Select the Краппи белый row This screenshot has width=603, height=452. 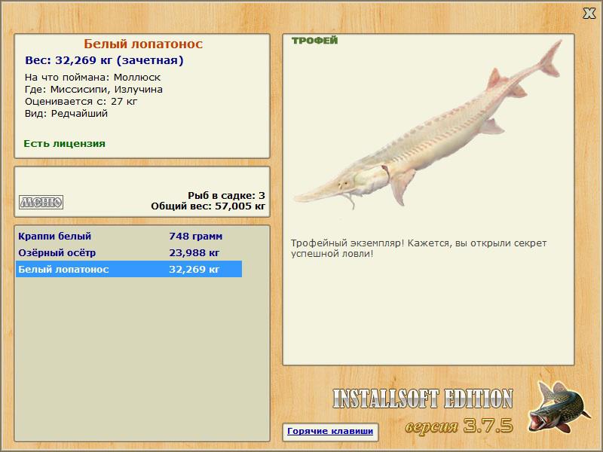tap(129, 236)
